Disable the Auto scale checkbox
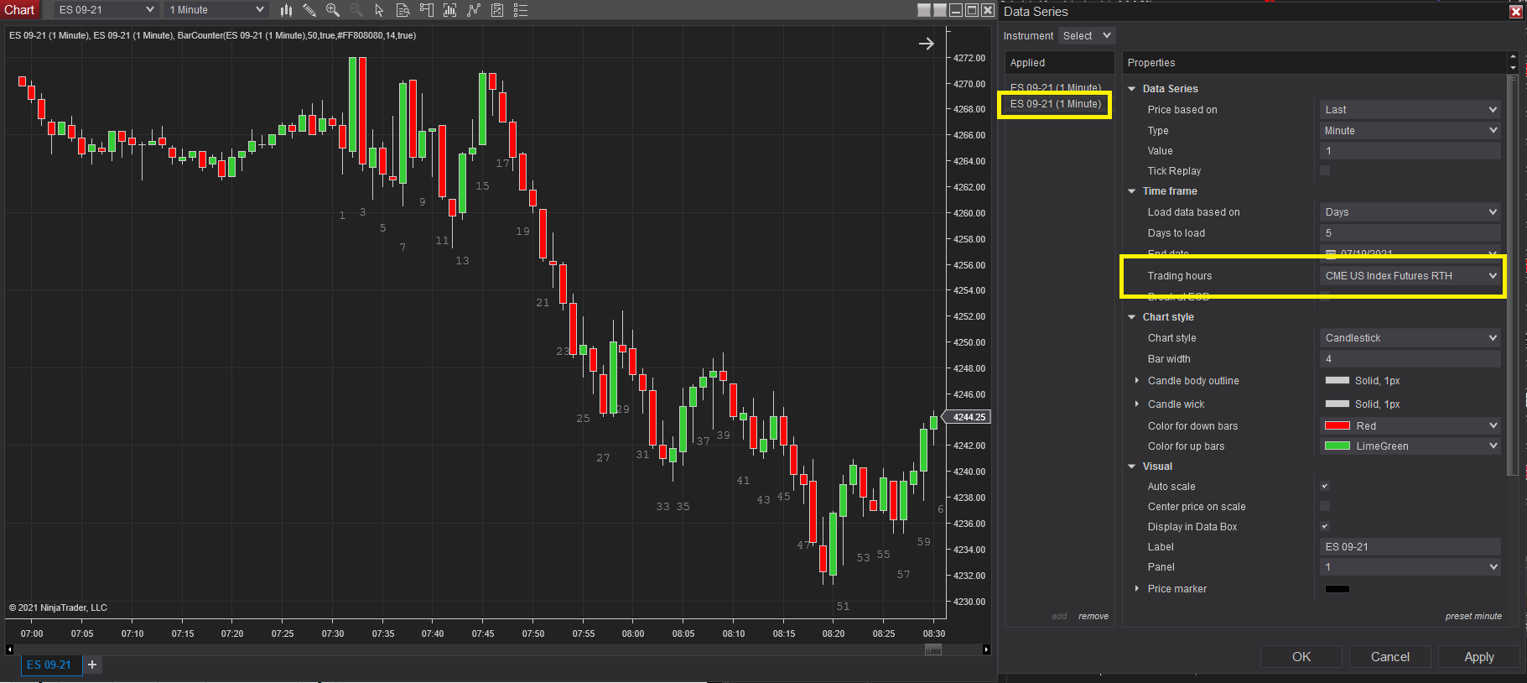Image resolution: width=1527 pixels, height=683 pixels. coord(1325,486)
